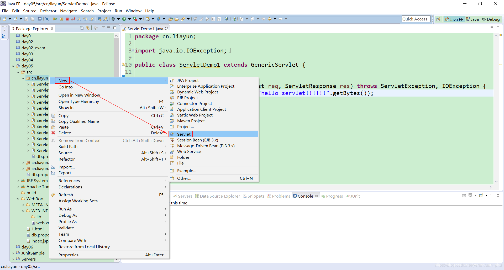Click the New file toolbar icon
This screenshot has height=270, width=504.
(4, 19)
